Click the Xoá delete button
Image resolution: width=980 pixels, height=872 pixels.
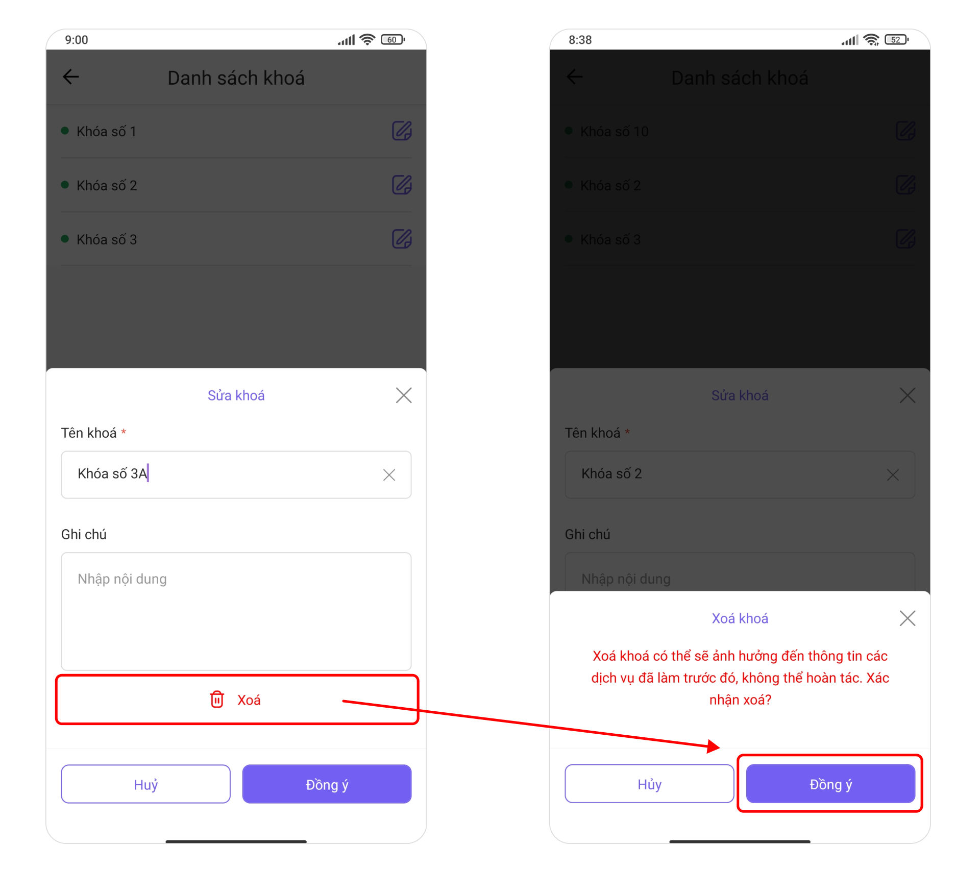(x=236, y=699)
